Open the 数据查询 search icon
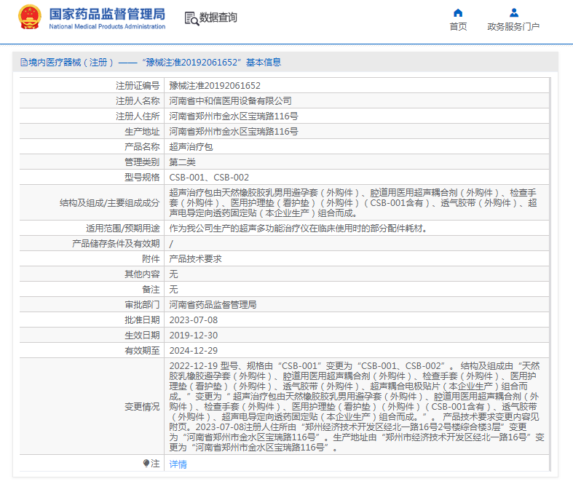 (191, 19)
